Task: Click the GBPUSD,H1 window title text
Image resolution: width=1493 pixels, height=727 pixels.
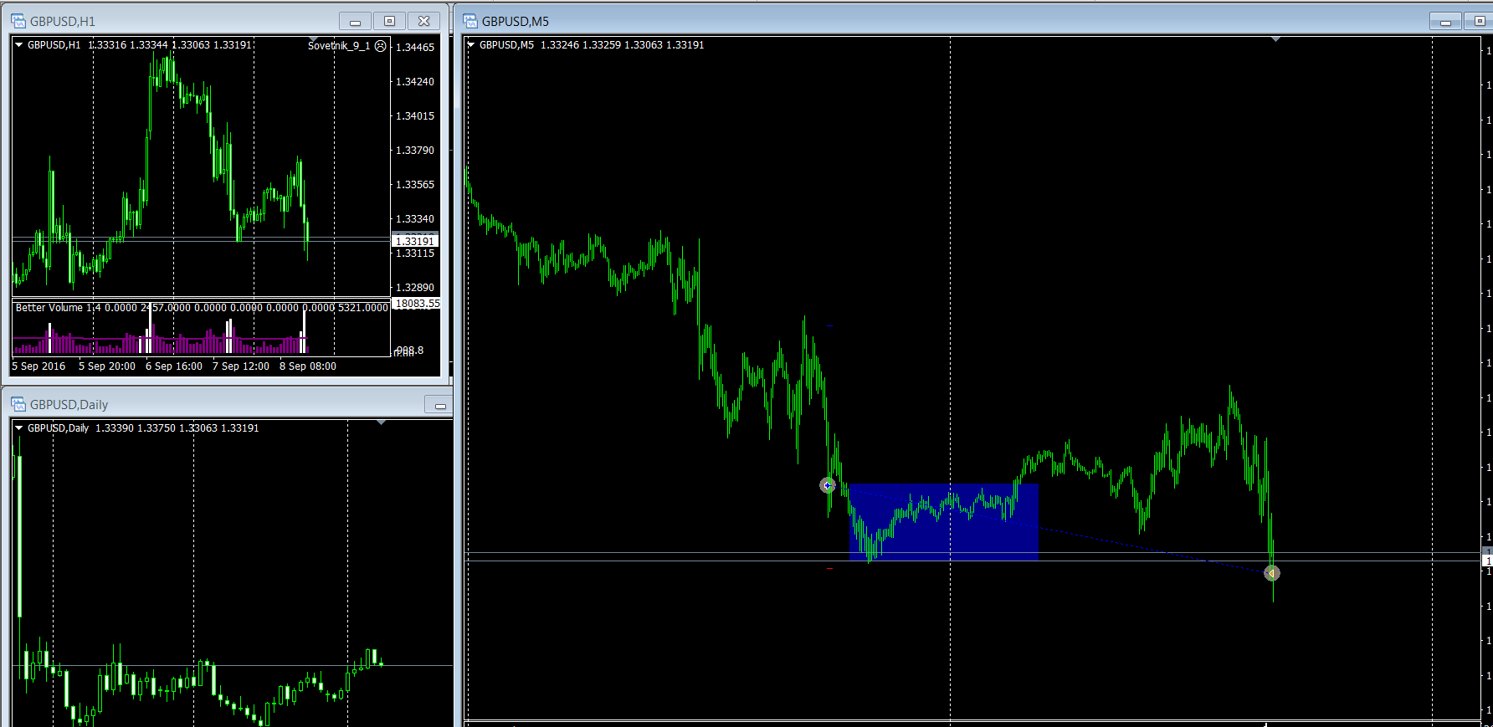Action: [63, 22]
